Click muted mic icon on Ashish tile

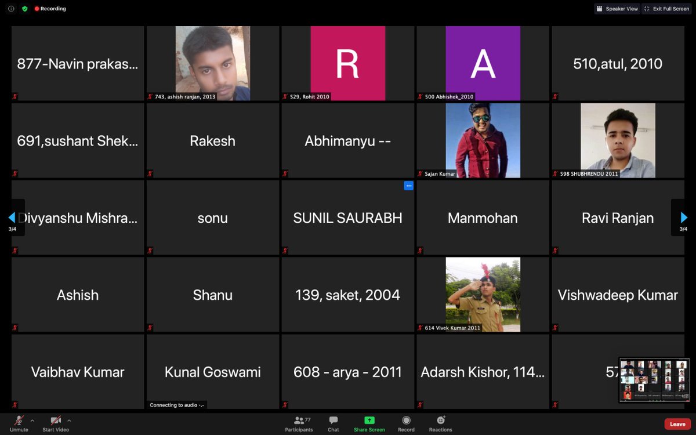pos(15,328)
